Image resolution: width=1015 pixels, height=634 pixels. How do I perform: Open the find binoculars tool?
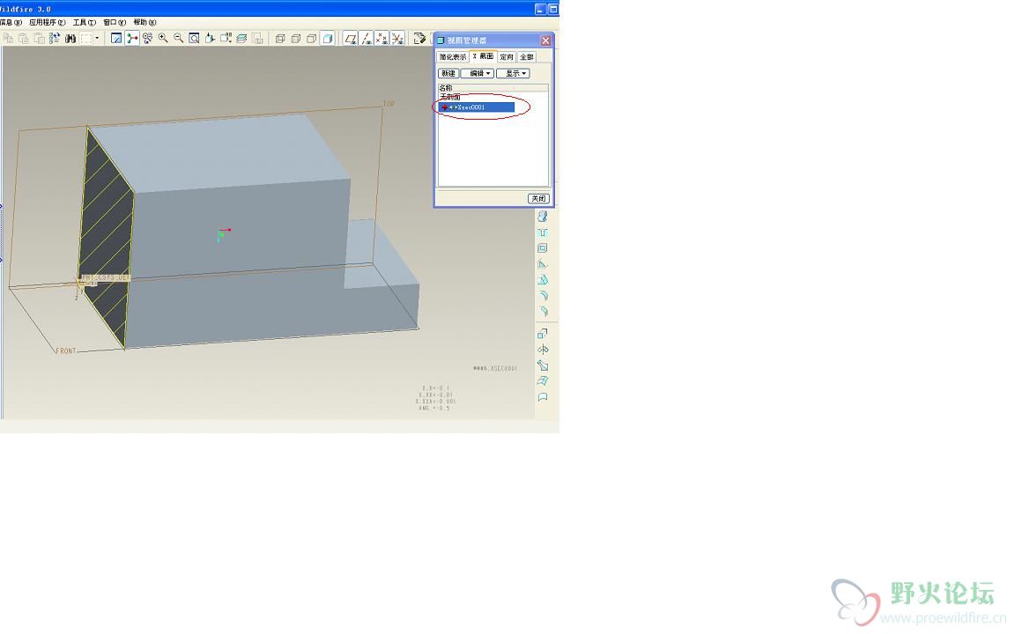pyautogui.click(x=70, y=39)
